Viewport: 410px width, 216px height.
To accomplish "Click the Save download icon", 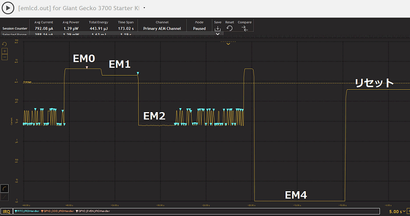I will click(x=217, y=28).
